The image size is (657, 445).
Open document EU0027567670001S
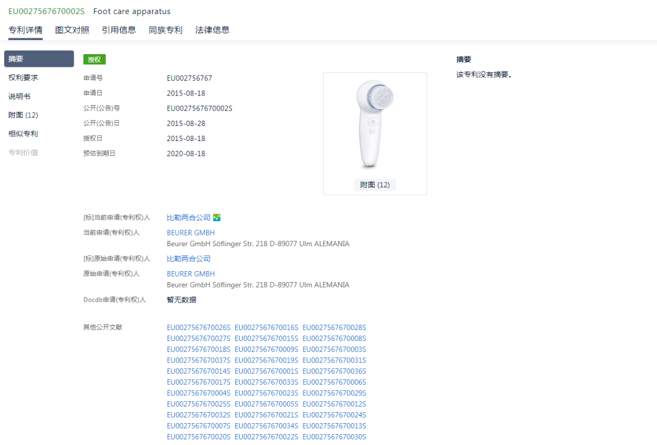(x=266, y=371)
